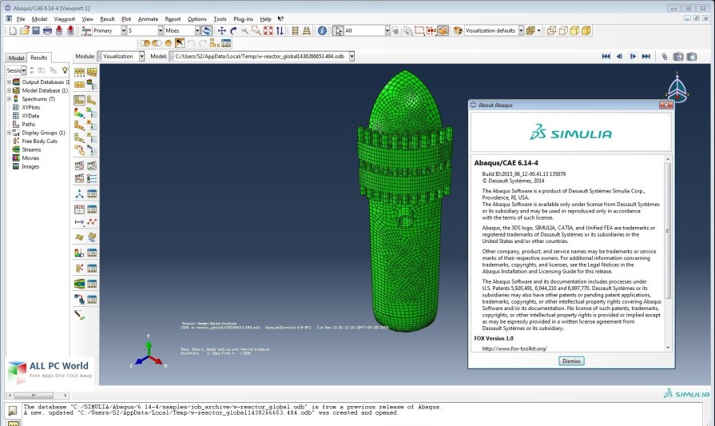The width and height of the screenshot is (715, 426).
Task: Open the Model path ODB dropdown
Action: 352,57
